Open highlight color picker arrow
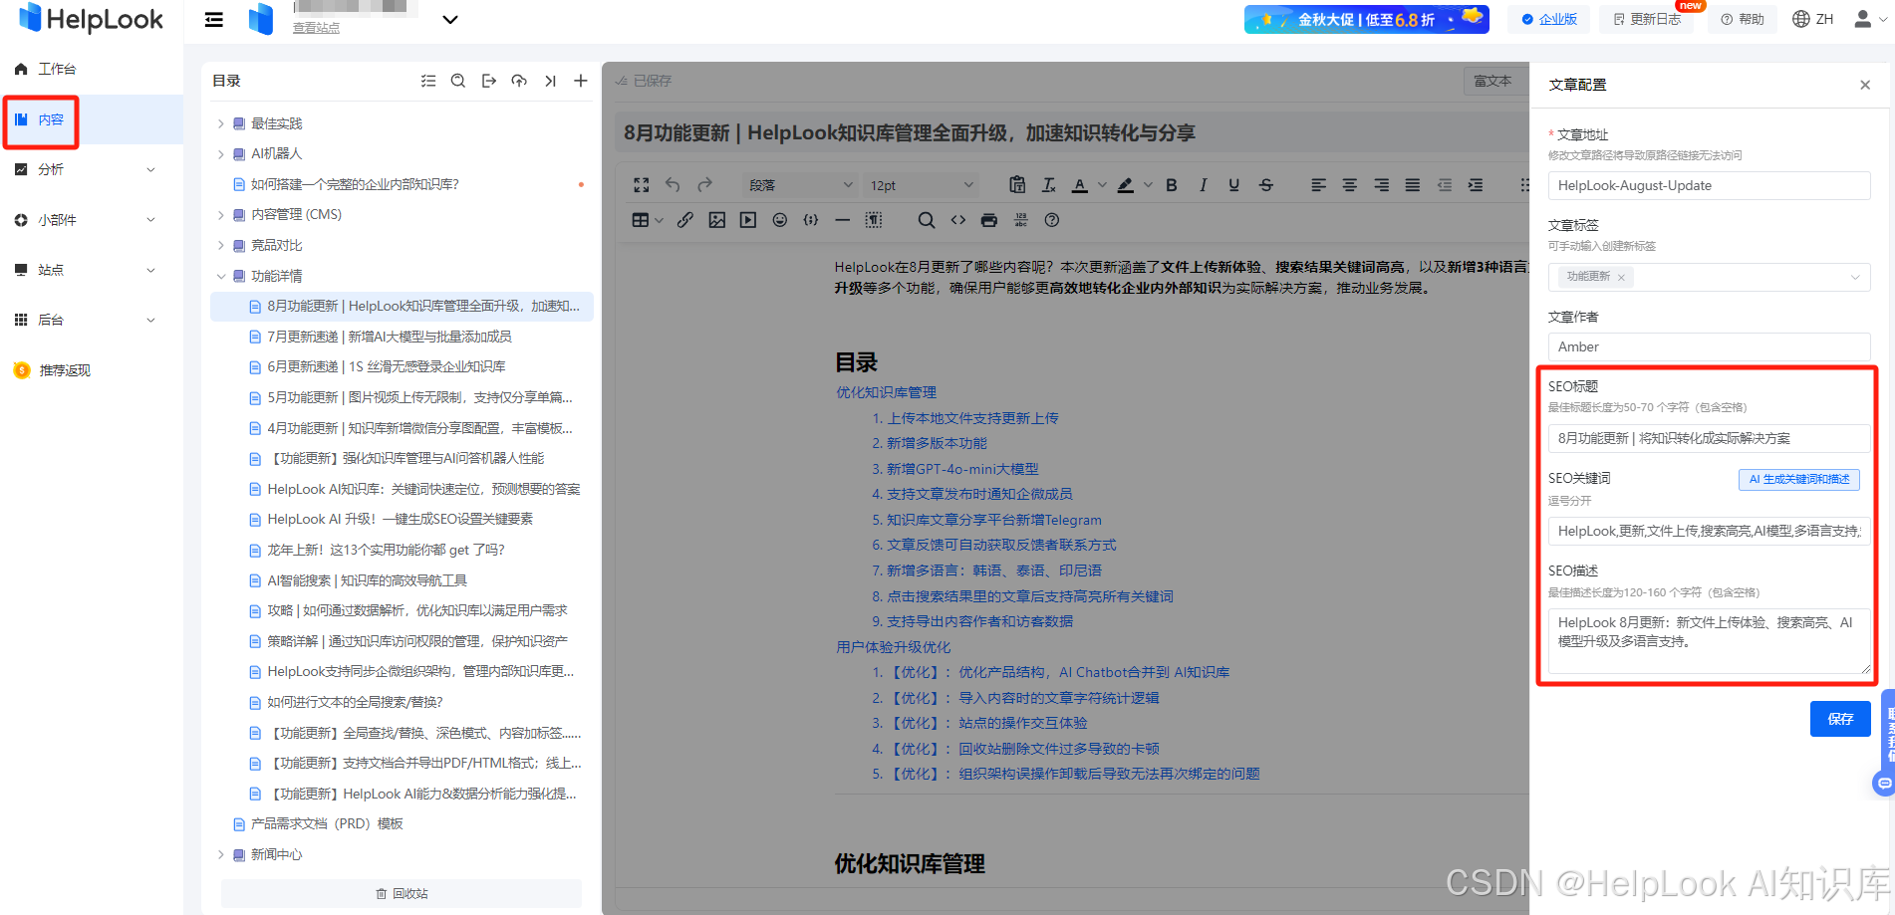This screenshot has width=1895, height=915. [1148, 185]
